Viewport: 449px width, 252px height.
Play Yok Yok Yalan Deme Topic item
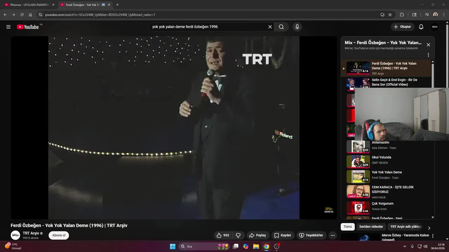pos(386,176)
